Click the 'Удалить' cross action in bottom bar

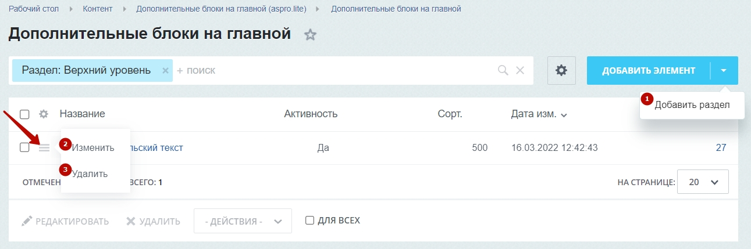[x=153, y=221]
